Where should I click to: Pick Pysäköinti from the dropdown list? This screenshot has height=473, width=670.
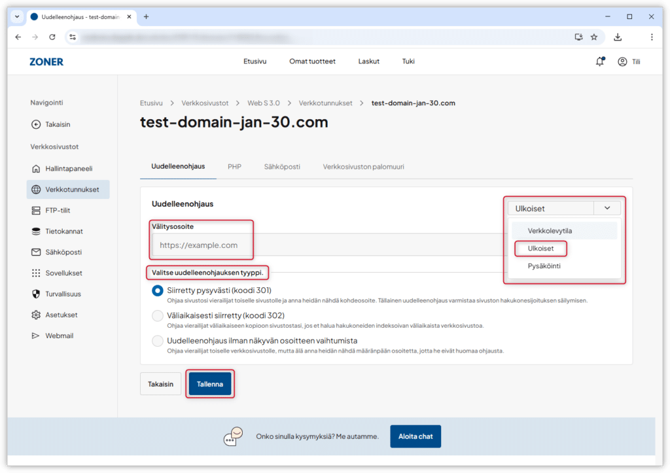click(x=544, y=266)
